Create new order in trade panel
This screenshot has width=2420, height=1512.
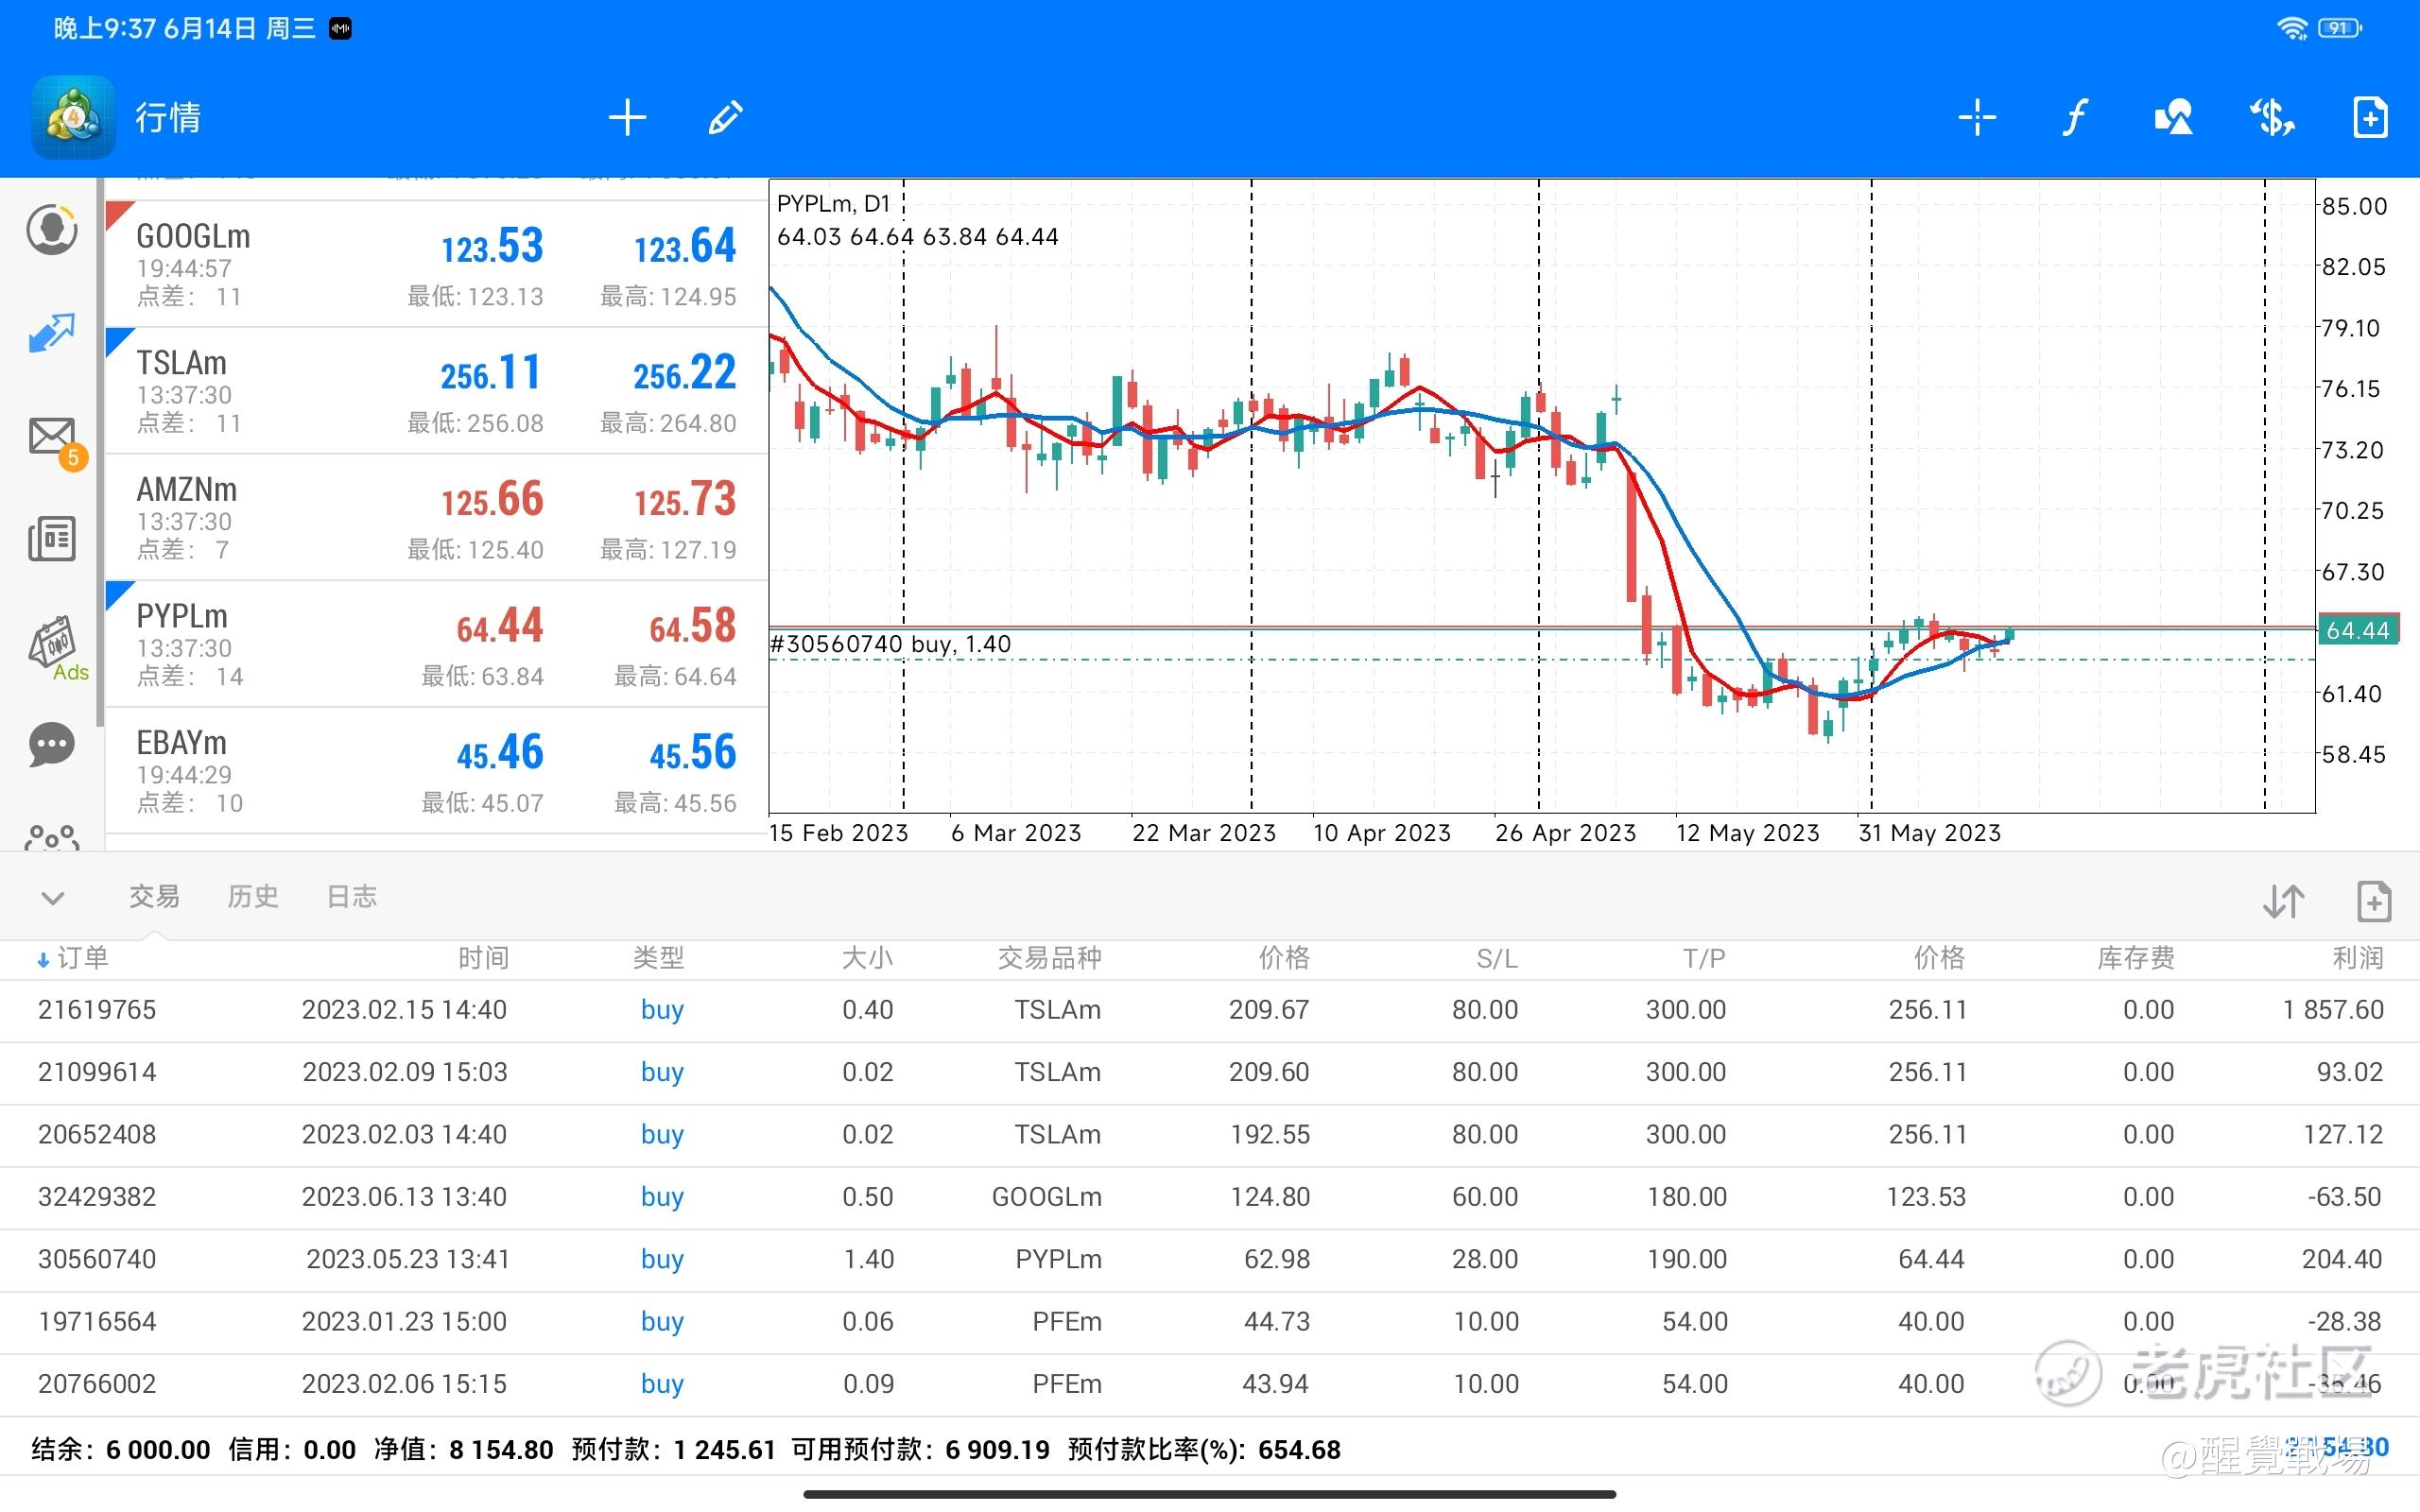pyautogui.click(x=2374, y=901)
